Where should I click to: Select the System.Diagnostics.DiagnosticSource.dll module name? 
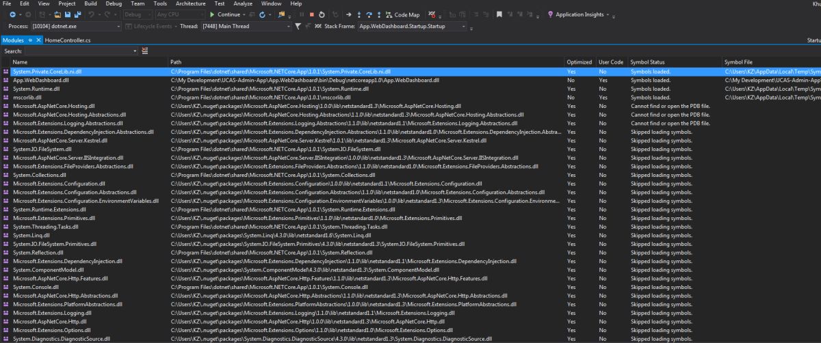pos(62,338)
